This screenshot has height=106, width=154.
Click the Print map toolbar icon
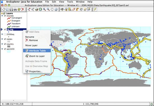point(15,9)
